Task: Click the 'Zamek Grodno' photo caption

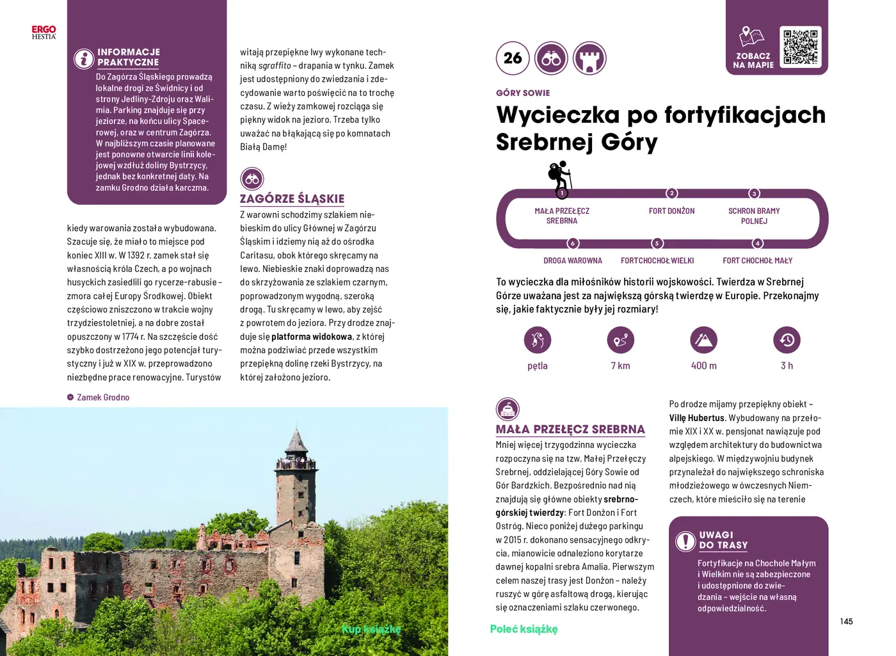Action: 103,397
